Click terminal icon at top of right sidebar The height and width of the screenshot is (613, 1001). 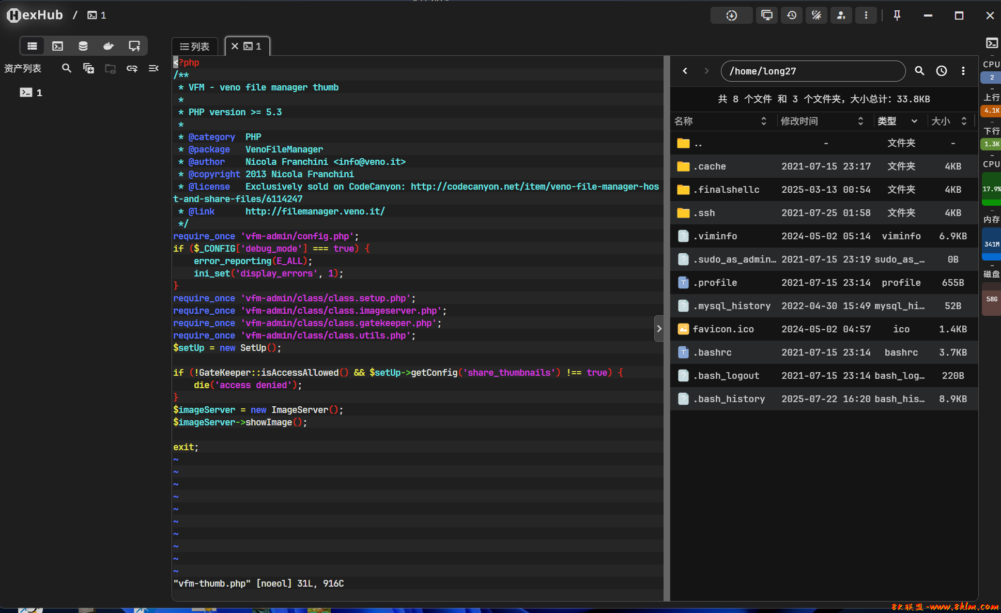[x=992, y=43]
